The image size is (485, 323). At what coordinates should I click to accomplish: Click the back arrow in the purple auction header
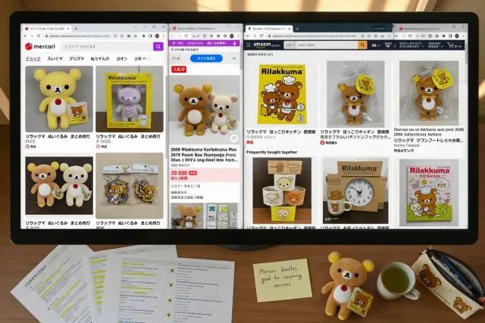point(174,44)
